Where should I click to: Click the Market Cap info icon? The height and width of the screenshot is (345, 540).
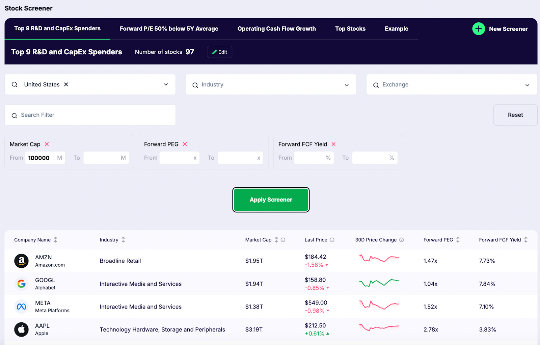click(283, 240)
